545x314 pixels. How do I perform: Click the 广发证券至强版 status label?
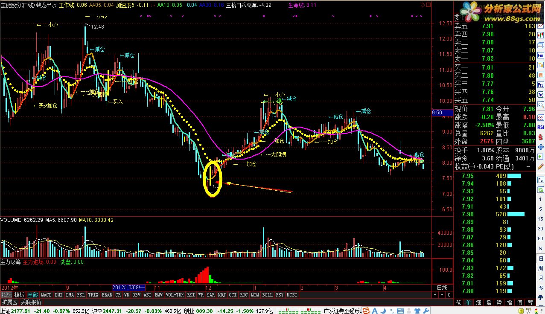coord(343,311)
